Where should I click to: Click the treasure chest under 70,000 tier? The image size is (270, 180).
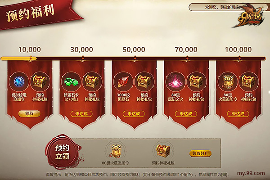point(197,81)
